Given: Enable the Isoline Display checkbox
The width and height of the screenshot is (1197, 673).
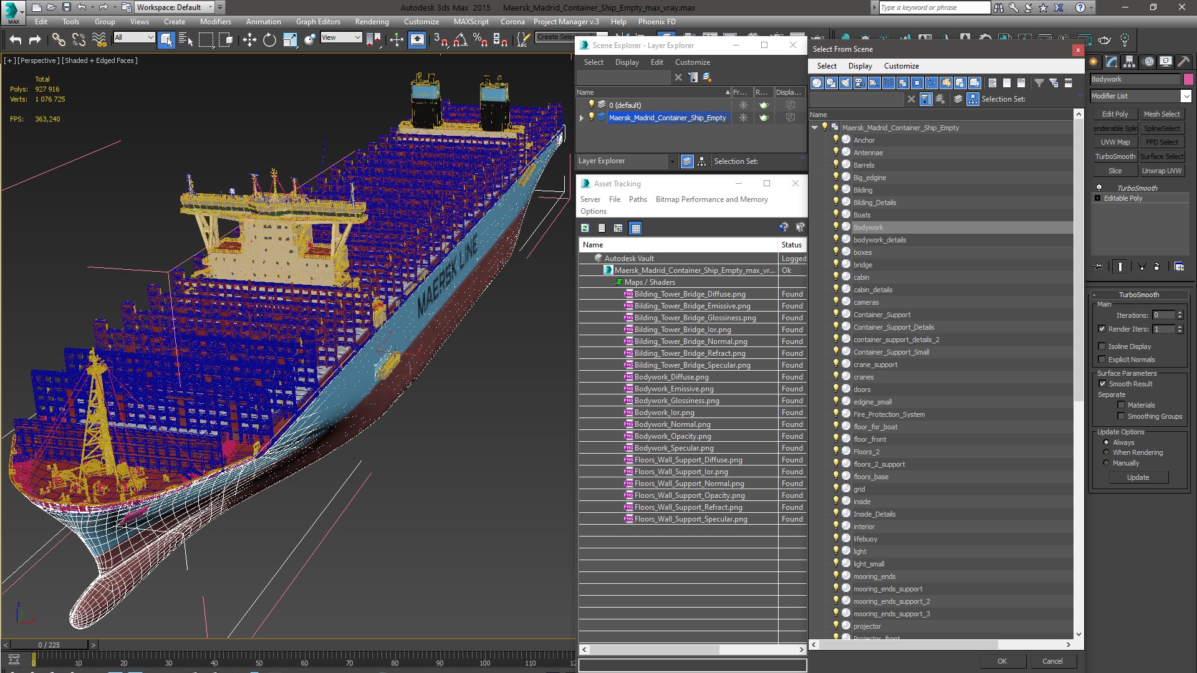Looking at the screenshot, I should point(1102,346).
